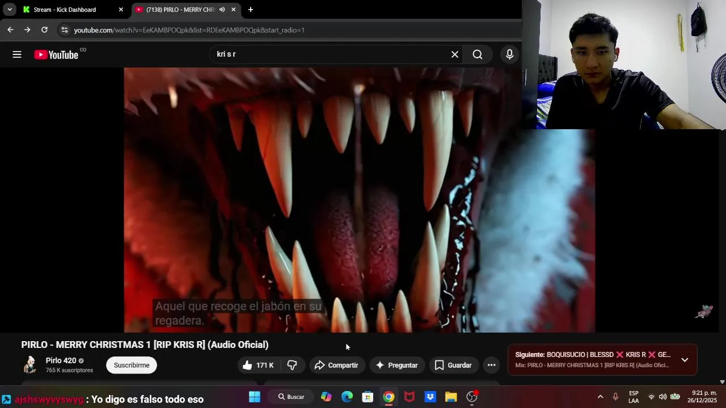Click the battery status icon
This screenshot has width=726, height=408.
[x=675, y=397]
